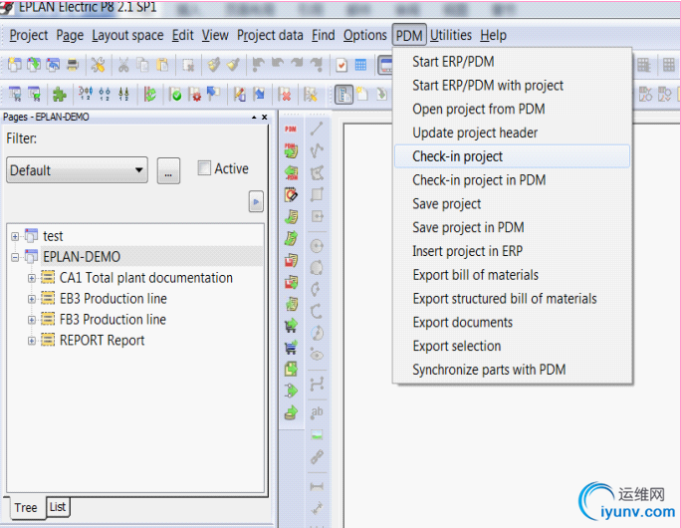The width and height of the screenshot is (681, 528).
Task: Expand CA1 Total plant documentation node
Action: (x=32, y=278)
